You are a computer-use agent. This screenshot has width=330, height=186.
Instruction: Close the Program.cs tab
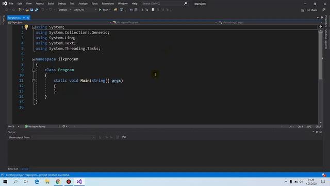(28, 18)
